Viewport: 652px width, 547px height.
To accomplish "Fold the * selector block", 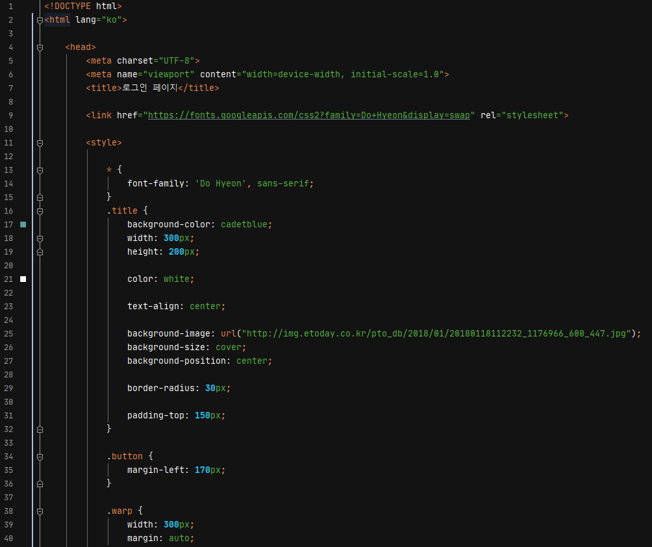I will pyautogui.click(x=40, y=170).
